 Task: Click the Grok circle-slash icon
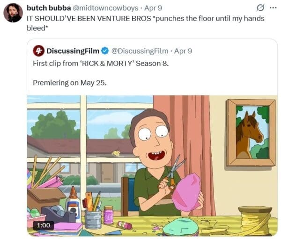click(x=259, y=8)
